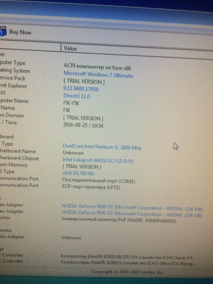This screenshot has width=213, height=284.
Task: Click the BIOS Type field label
Action: (7, 171)
